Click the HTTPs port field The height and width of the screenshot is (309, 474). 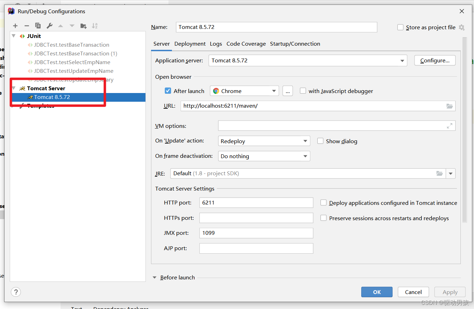[256, 218]
